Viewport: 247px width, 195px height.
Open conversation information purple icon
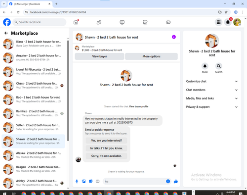point(174,37)
